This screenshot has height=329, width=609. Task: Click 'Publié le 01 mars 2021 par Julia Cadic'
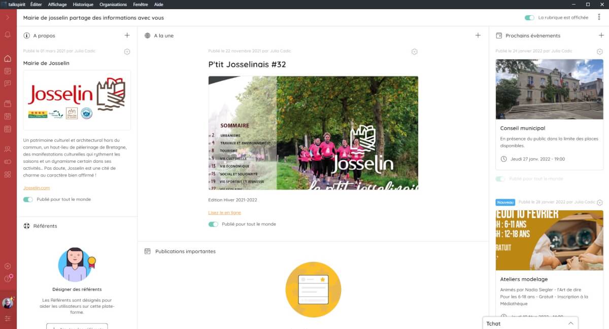[x=59, y=51]
